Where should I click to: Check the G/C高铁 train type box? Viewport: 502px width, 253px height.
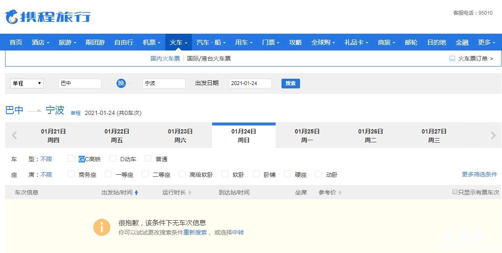[71, 159]
